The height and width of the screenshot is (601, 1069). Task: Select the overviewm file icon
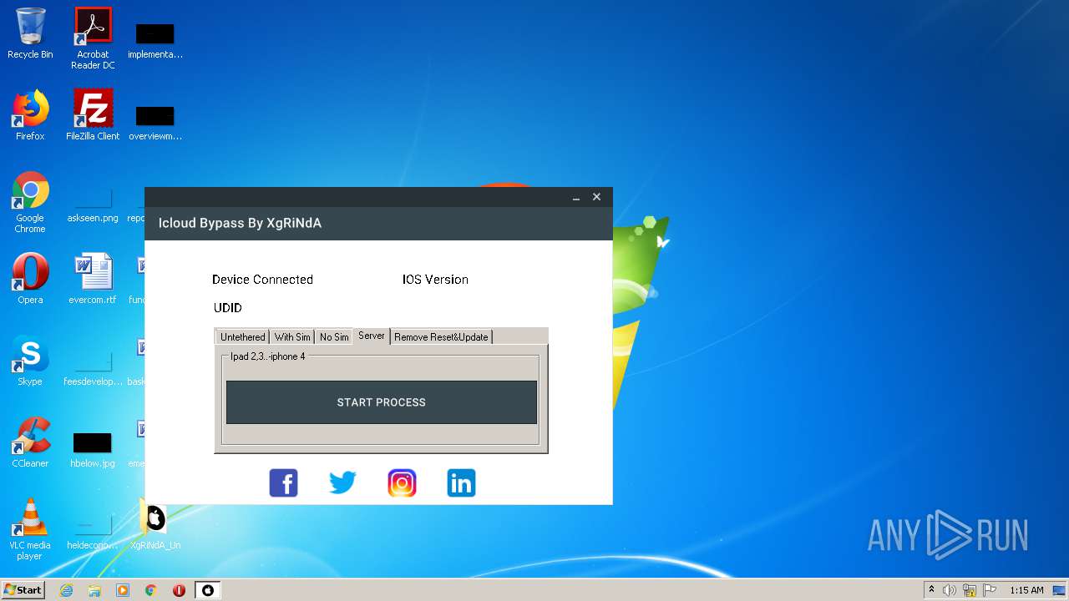point(155,122)
